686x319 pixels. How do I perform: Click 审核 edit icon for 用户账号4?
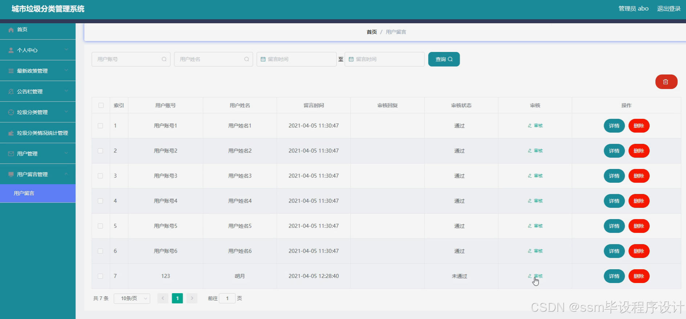pyautogui.click(x=530, y=201)
